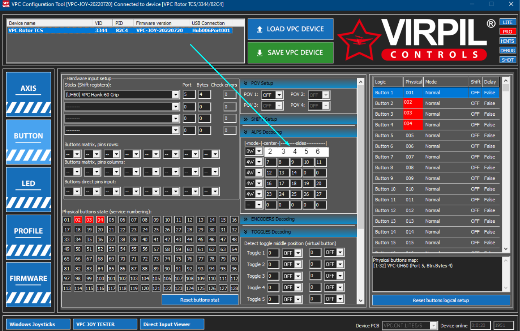The width and height of the screenshot is (520, 331).
Task: Click Reset buttons logical setup
Action: click(441, 300)
